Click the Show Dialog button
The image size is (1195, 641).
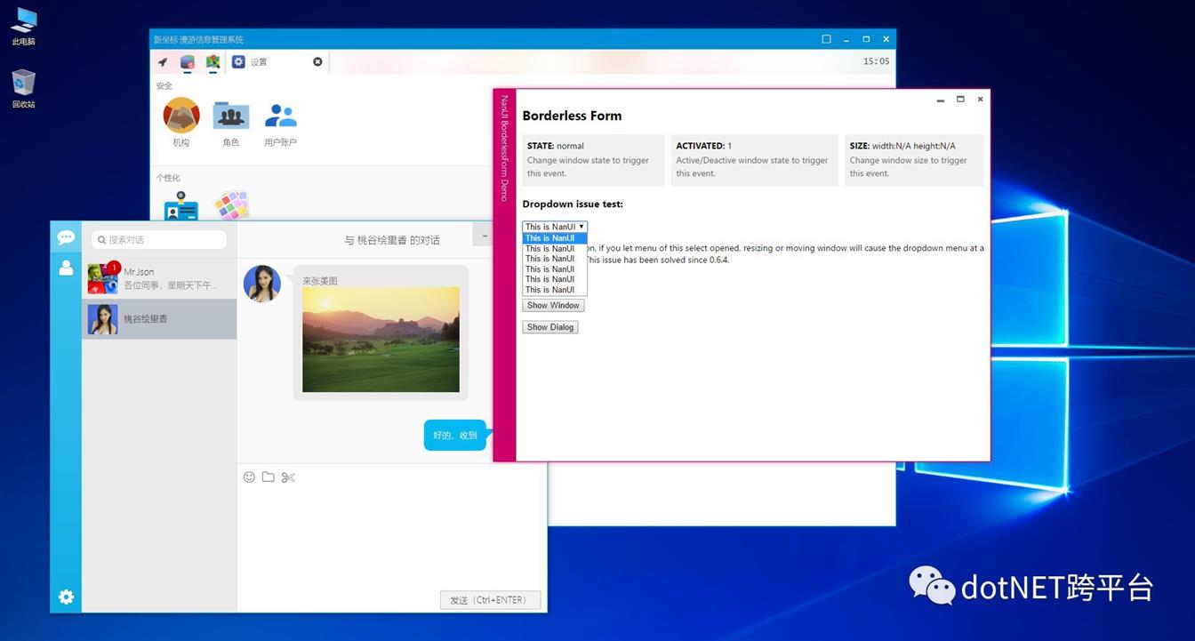(550, 327)
